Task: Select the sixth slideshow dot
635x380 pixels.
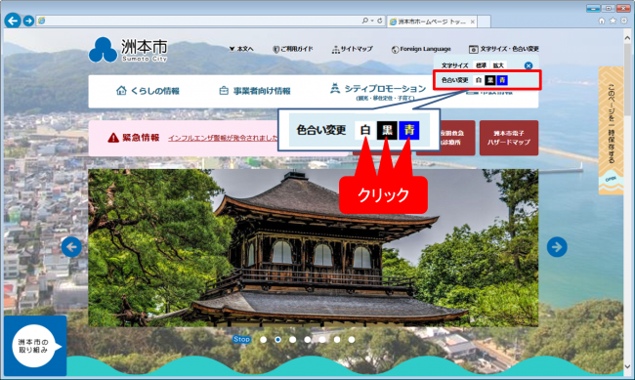Action: (x=337, y=340)
